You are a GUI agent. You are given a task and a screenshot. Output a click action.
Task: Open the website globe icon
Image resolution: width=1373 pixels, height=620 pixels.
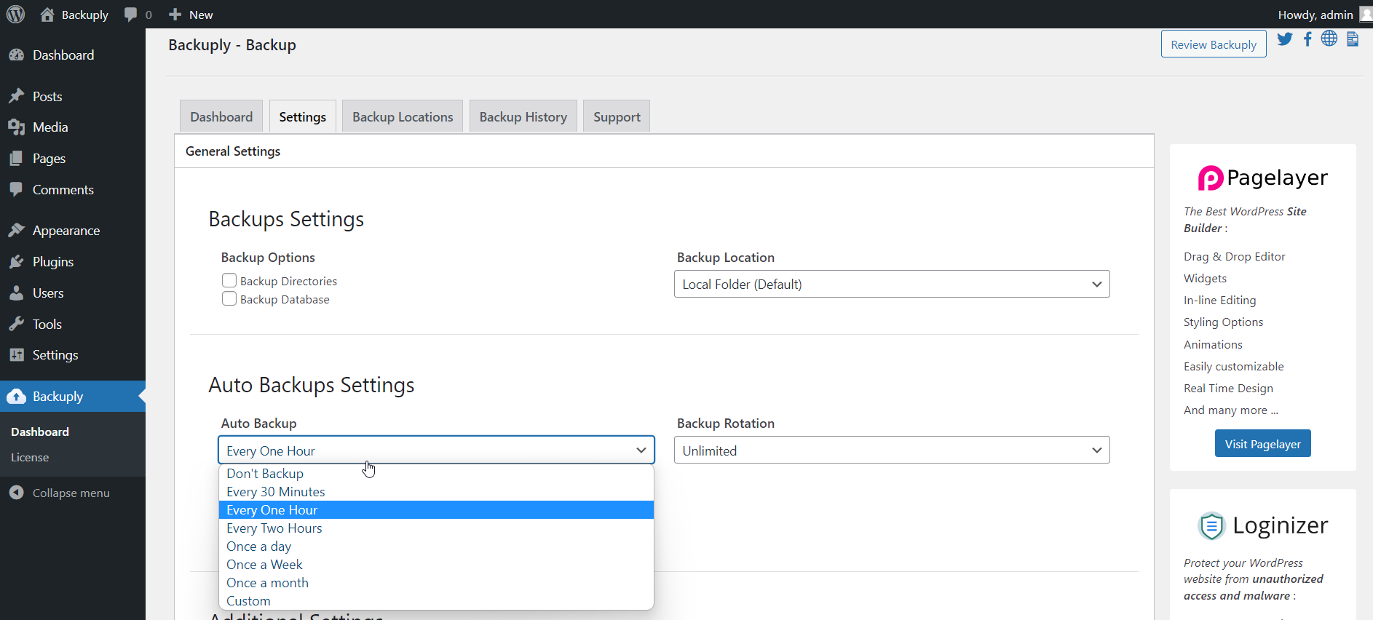(x=1329, y=39)
